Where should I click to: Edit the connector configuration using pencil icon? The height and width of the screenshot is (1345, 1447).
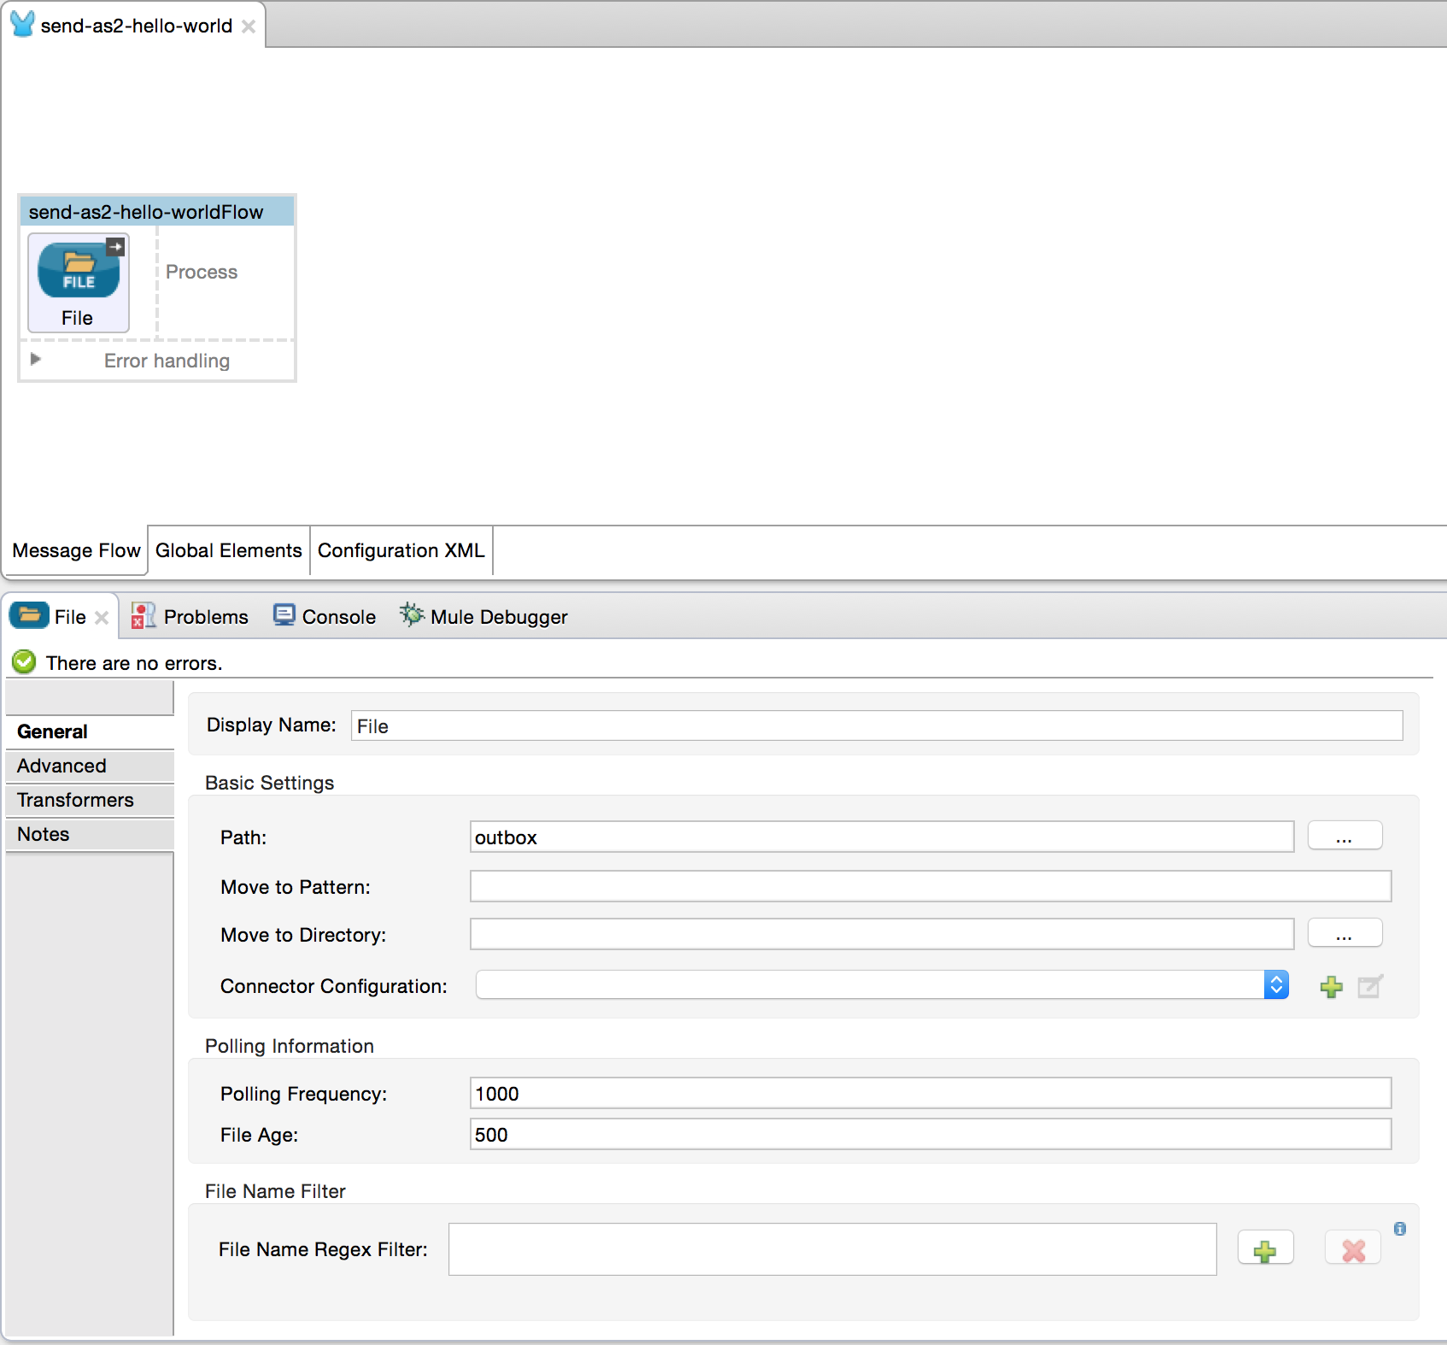[x=1370, y=986]
